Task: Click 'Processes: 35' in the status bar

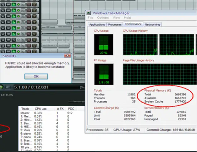Action: pos(97,130)
